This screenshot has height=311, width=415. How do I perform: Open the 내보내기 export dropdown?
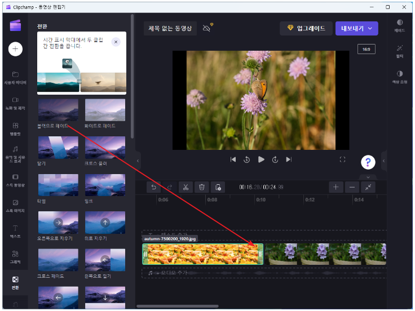[x=356, y=28]
